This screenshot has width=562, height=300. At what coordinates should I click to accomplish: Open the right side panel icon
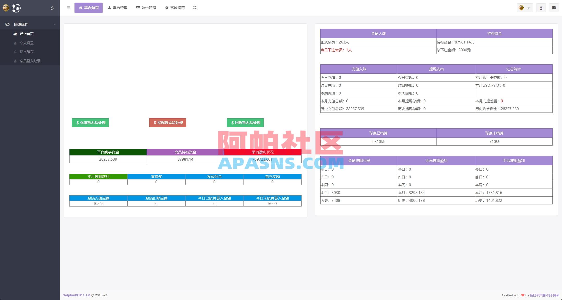tap(554, 8)
